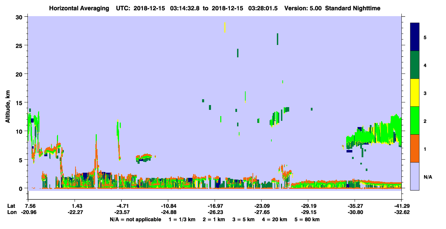
Task: Click the lavender N/A colorbar segment
Action: [x=415, y=176]
